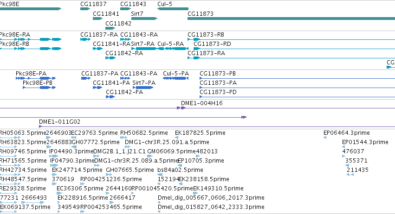Select the 2666417 feature label
This screenshot has width=395, height=214.
123,198
